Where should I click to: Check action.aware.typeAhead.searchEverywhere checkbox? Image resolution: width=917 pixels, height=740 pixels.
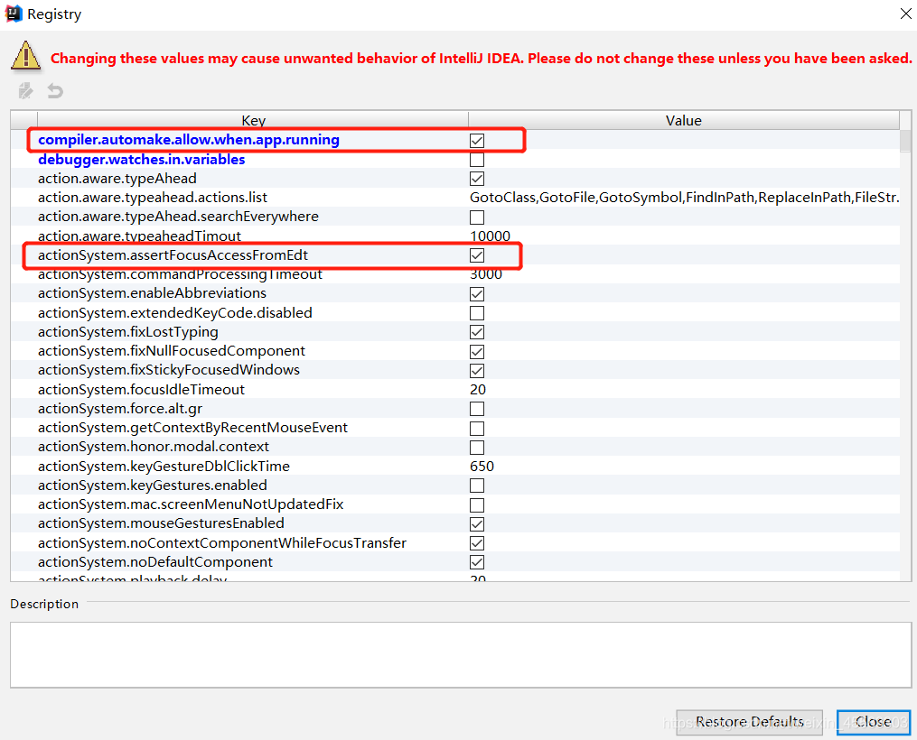477,217
